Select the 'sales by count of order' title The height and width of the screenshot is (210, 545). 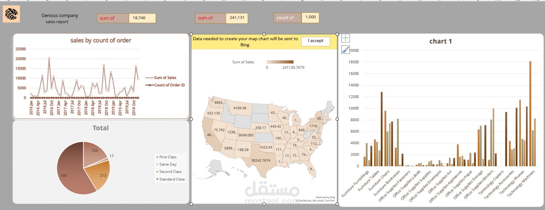pyautogui.click(x=101, y=40)
